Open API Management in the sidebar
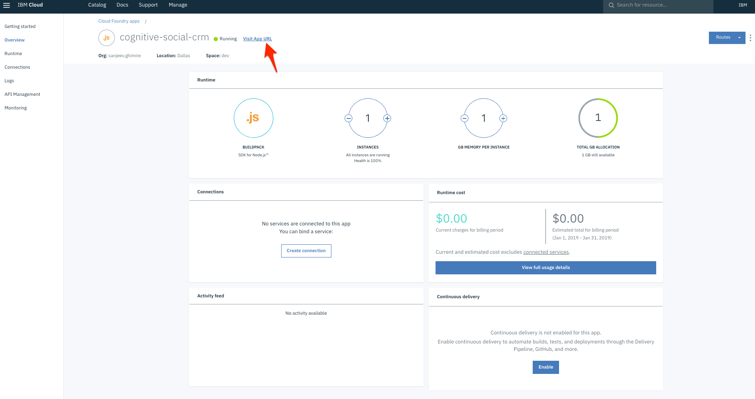The width and height of the screenshot is (755, 399). click(22, 94)
